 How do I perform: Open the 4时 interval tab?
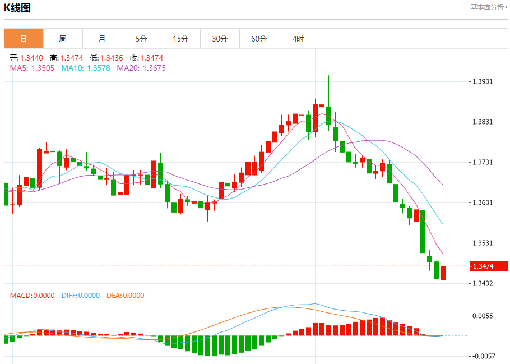tap(298, 39)
